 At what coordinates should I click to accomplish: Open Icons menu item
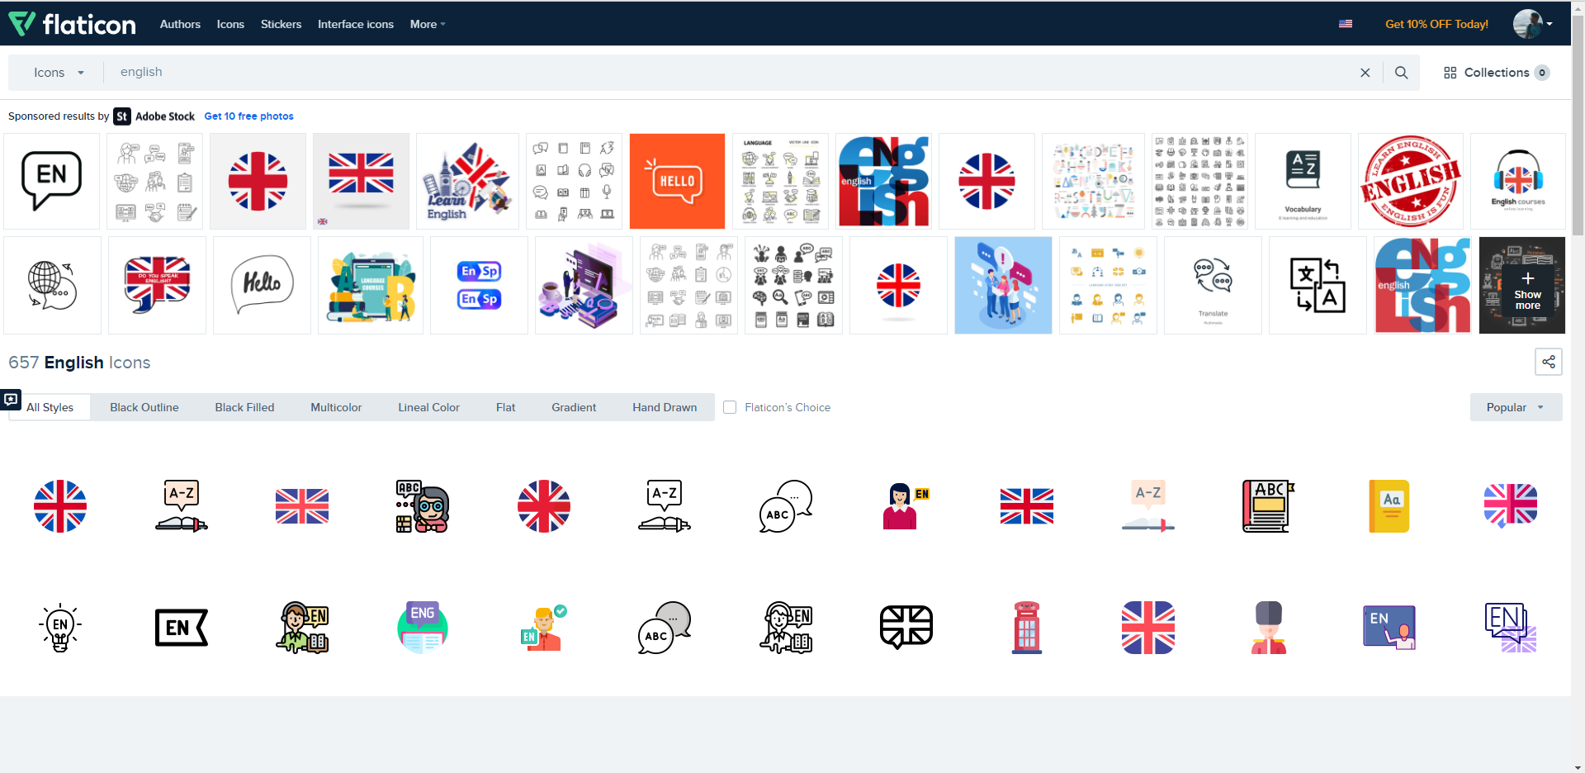point(230,24)
